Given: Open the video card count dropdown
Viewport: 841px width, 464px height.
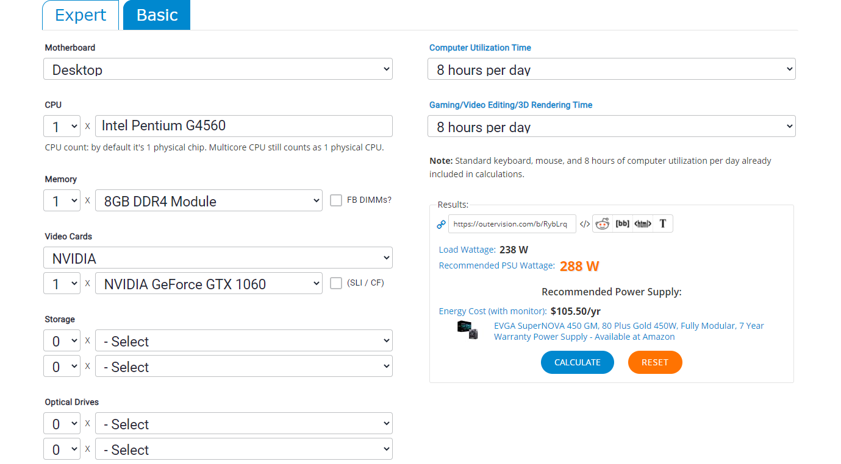Looking at the screenshot, I should [x=62, y=283].
